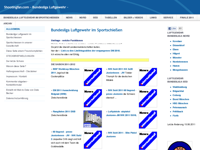200x150 pixels.
Task: Click Erstellt mit Web to Date link
Action: [24, 92]
